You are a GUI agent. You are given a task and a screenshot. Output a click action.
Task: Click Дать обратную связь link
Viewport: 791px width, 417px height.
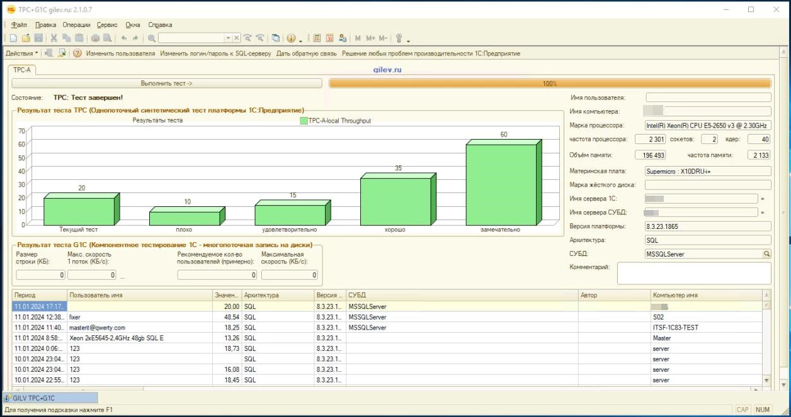click(306, 53)
